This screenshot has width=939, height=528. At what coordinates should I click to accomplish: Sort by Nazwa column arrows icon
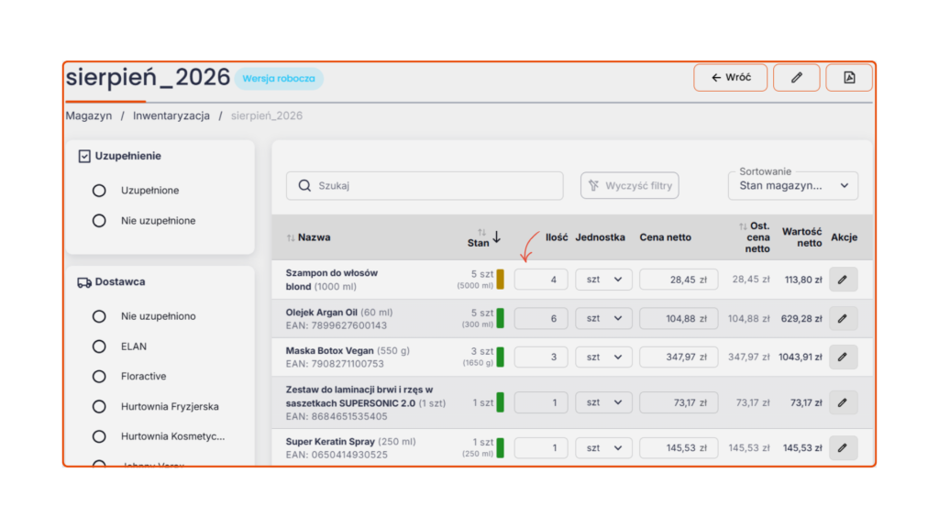coord(291,237)
